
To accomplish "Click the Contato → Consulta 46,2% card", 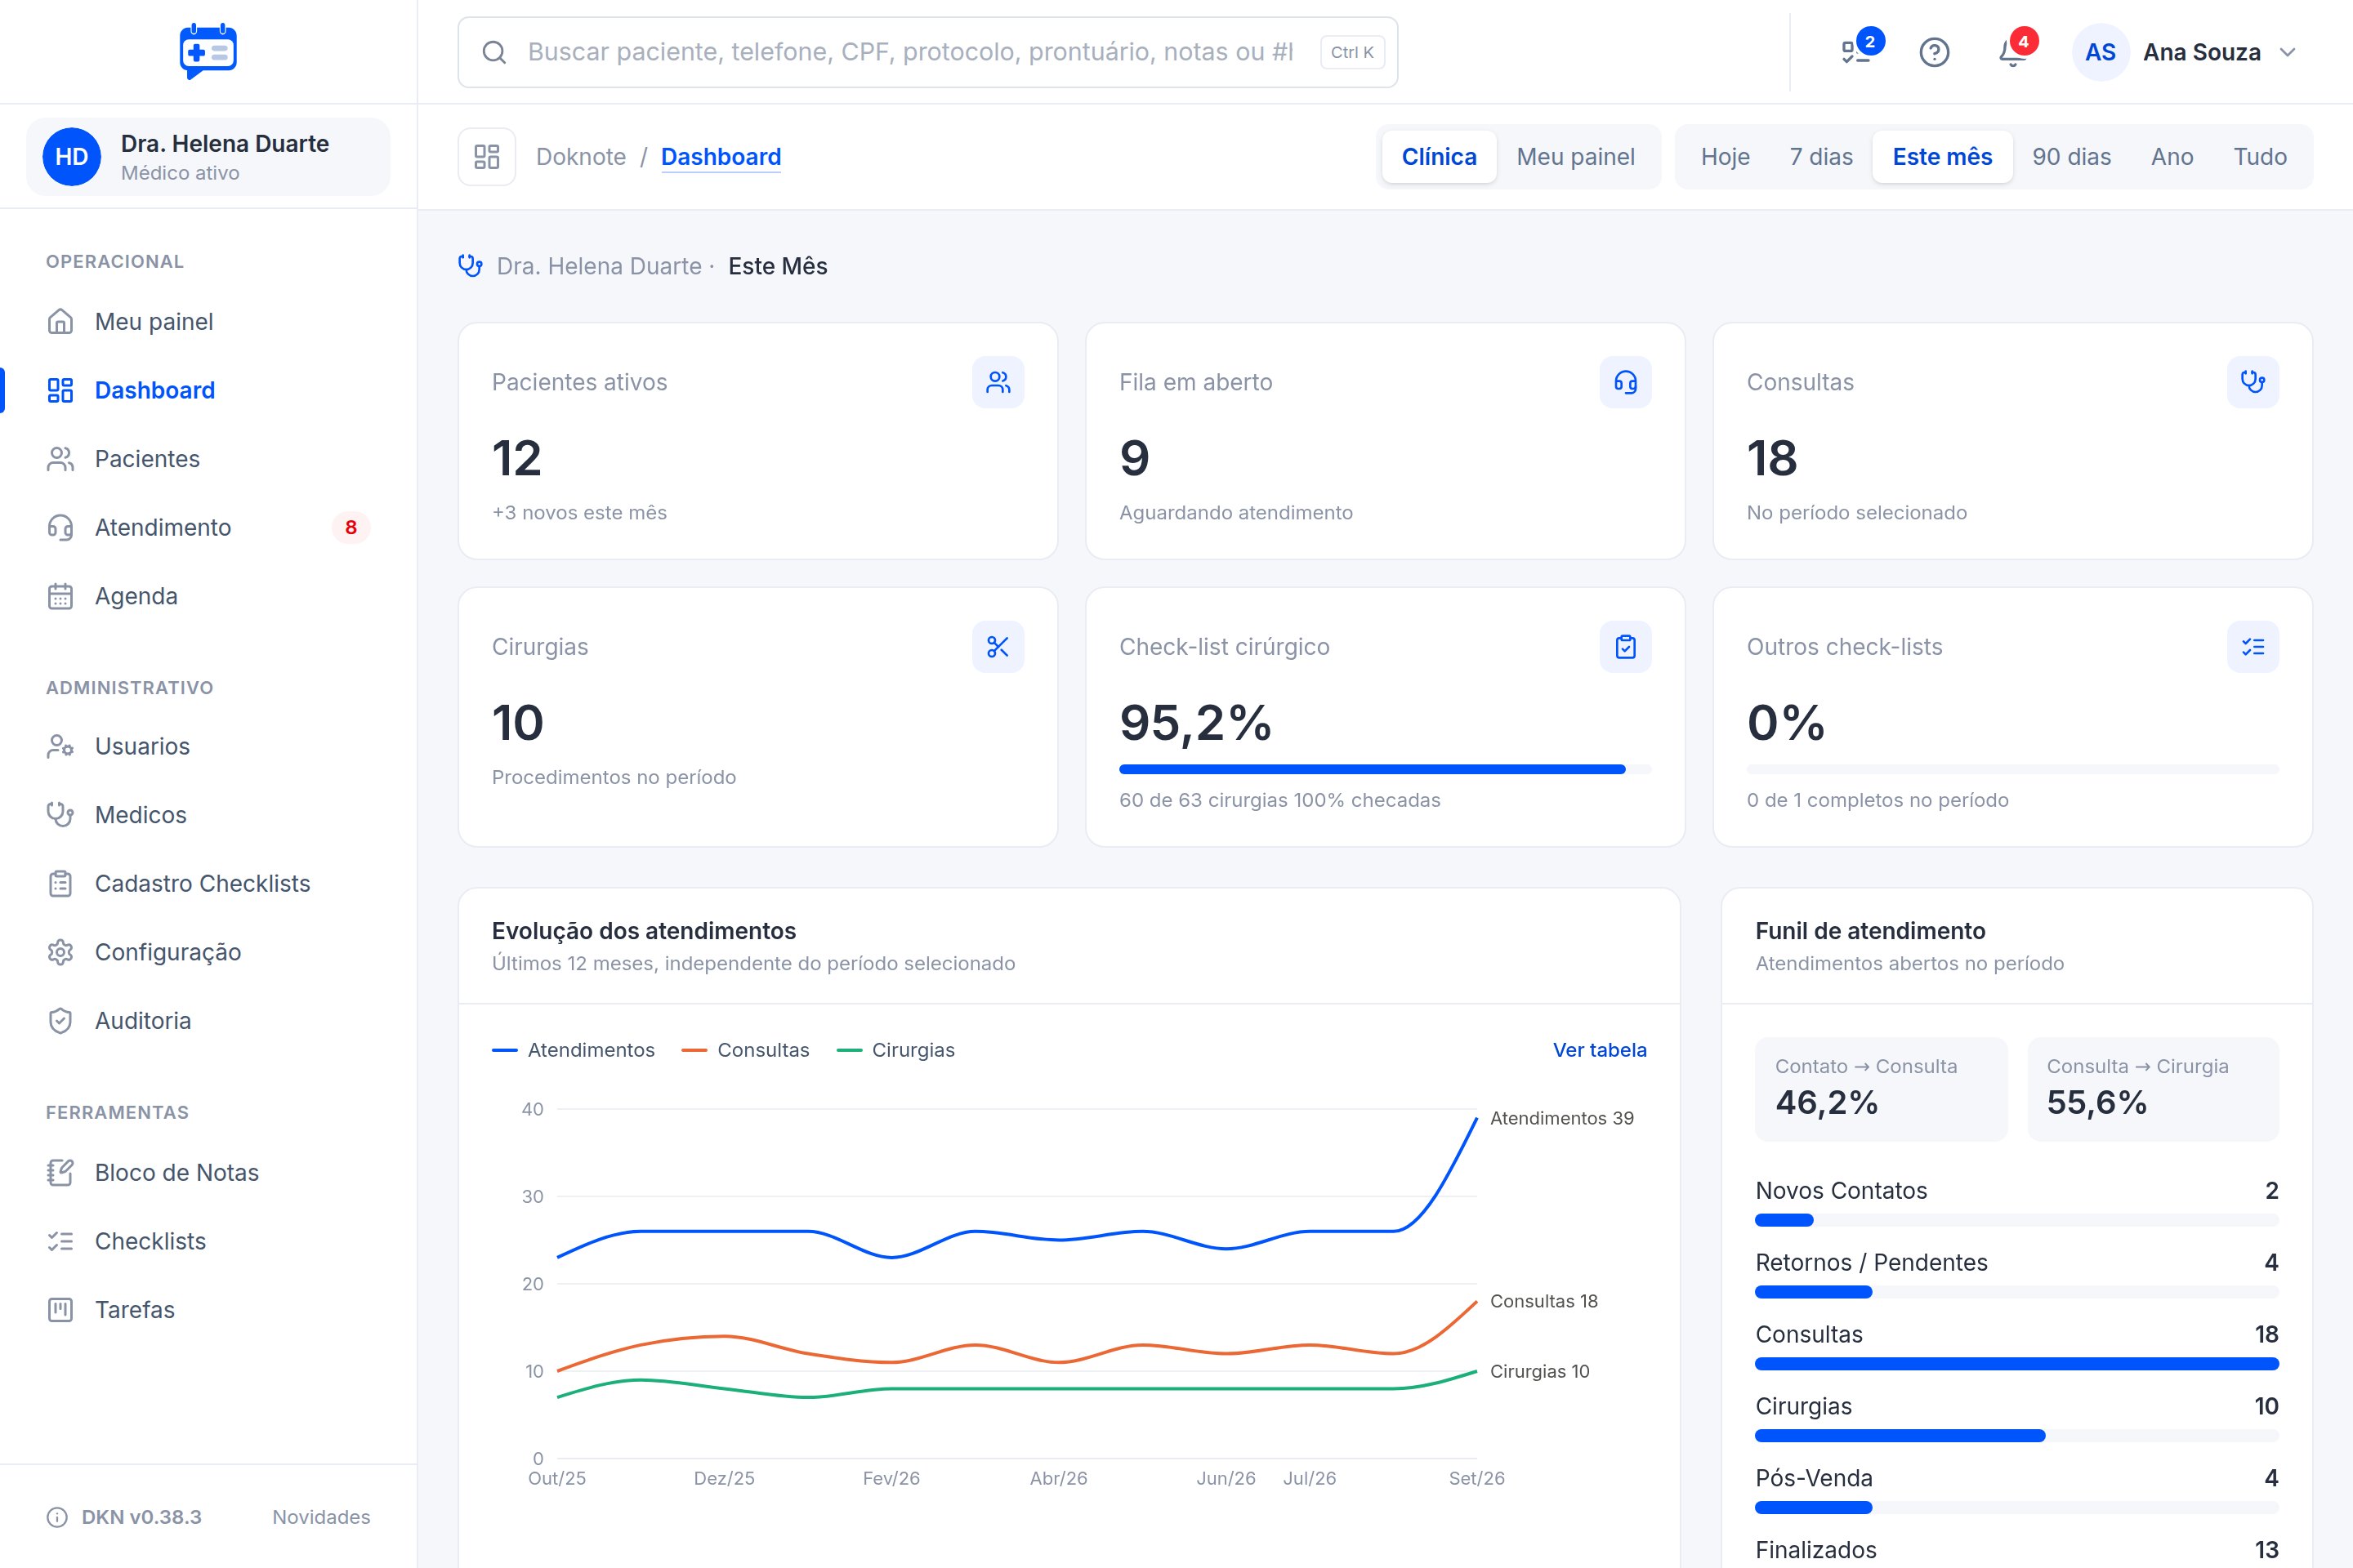I will point(1881,1089).
